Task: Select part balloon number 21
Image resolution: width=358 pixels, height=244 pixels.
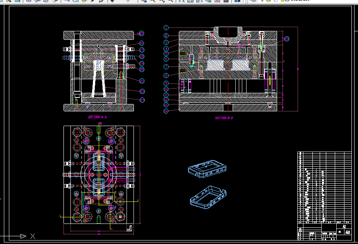Action: pos(142,81)
